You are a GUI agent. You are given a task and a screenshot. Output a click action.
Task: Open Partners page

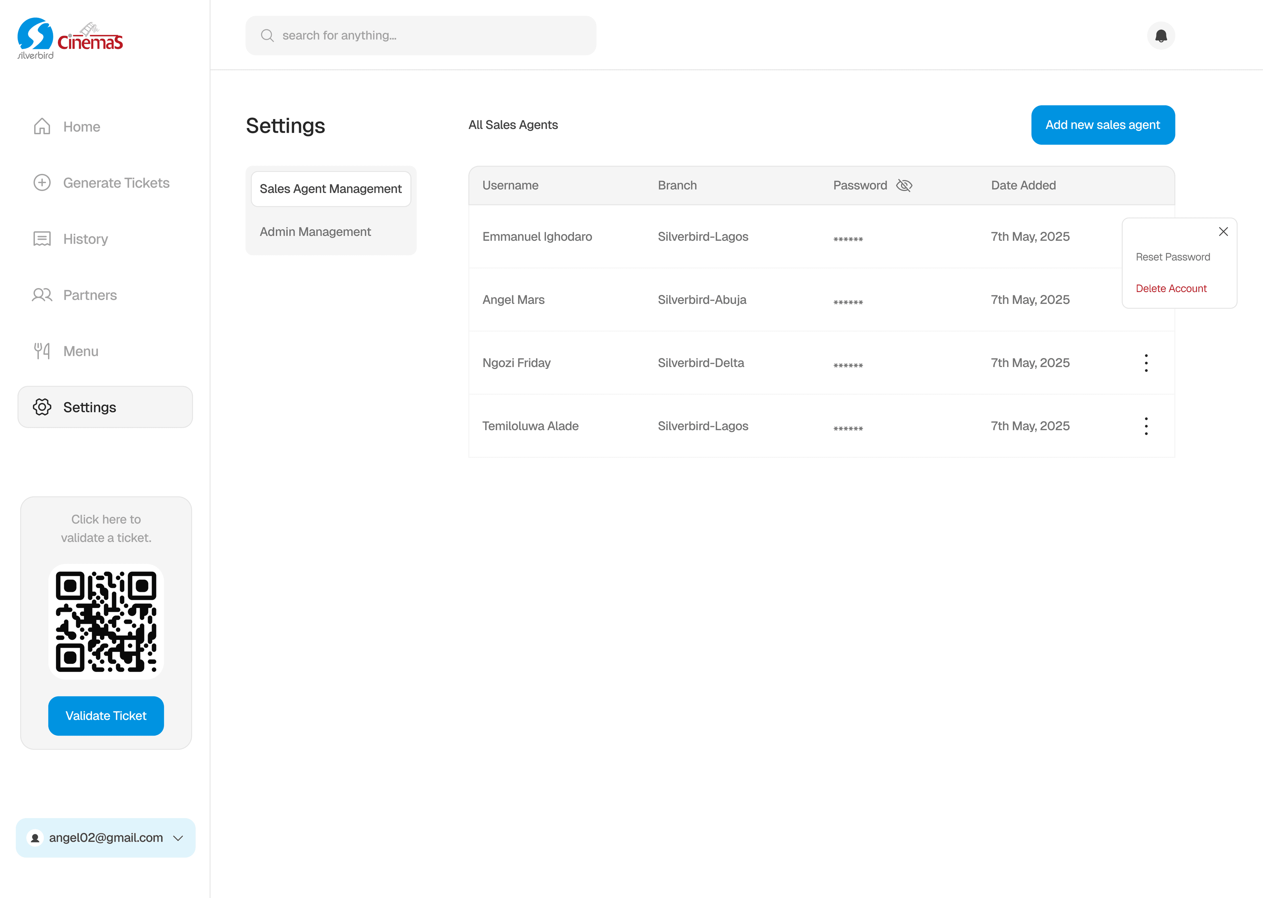(105, 295)
